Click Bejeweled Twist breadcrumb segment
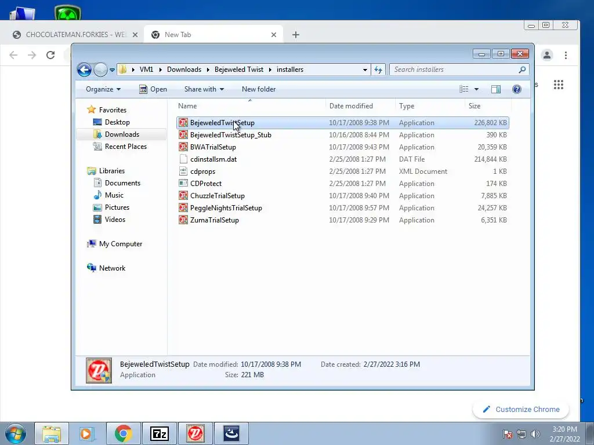Image resolution: width=594 pixels, height=445 pixels. point(238,70)
